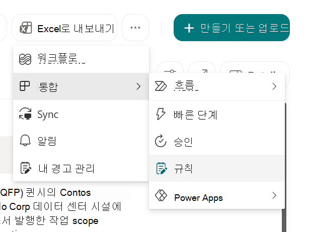Click the bell icon next to 알림
Viewport: 310px width, 232px height.
click(x=25, y=141)
